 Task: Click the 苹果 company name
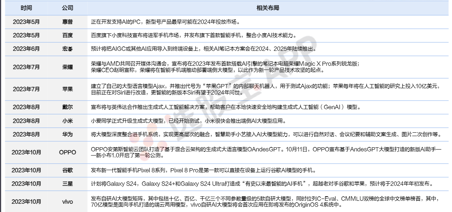[x=67, y=89]
